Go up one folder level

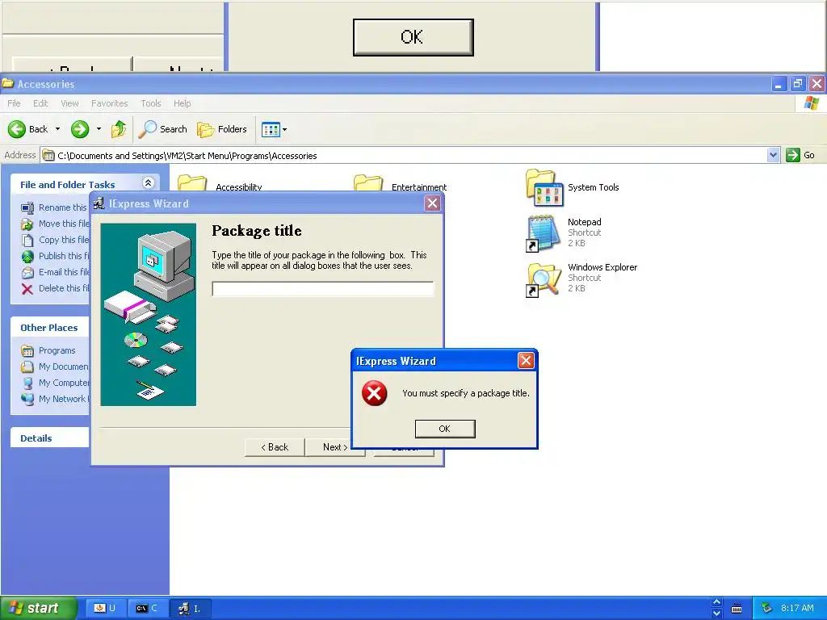[119, 129]
